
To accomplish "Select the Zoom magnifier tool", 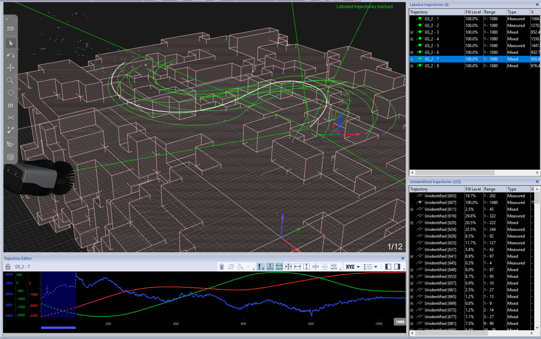I will 11,81.
